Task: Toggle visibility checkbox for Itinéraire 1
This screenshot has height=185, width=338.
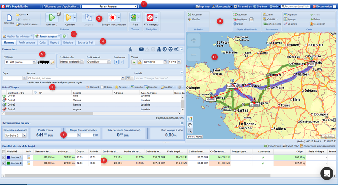Action: pyautogui.click(x=3, y=158)
